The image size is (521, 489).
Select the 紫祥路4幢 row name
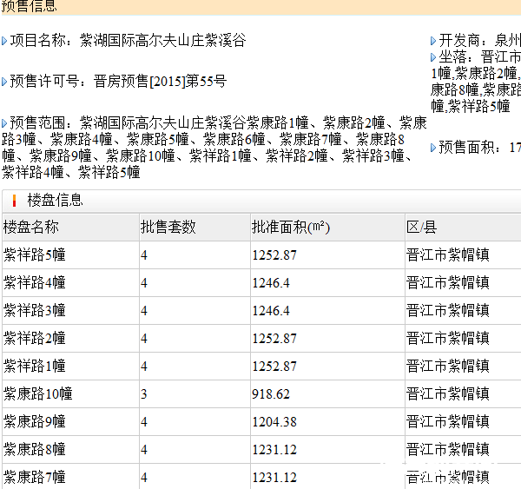(x=34, y=283)
